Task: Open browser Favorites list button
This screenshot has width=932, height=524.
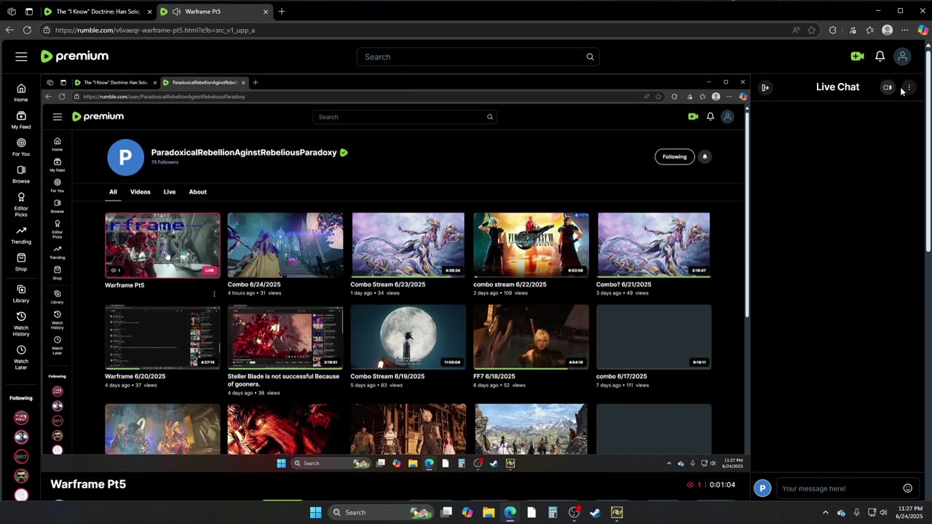Action: click(869, 30)
